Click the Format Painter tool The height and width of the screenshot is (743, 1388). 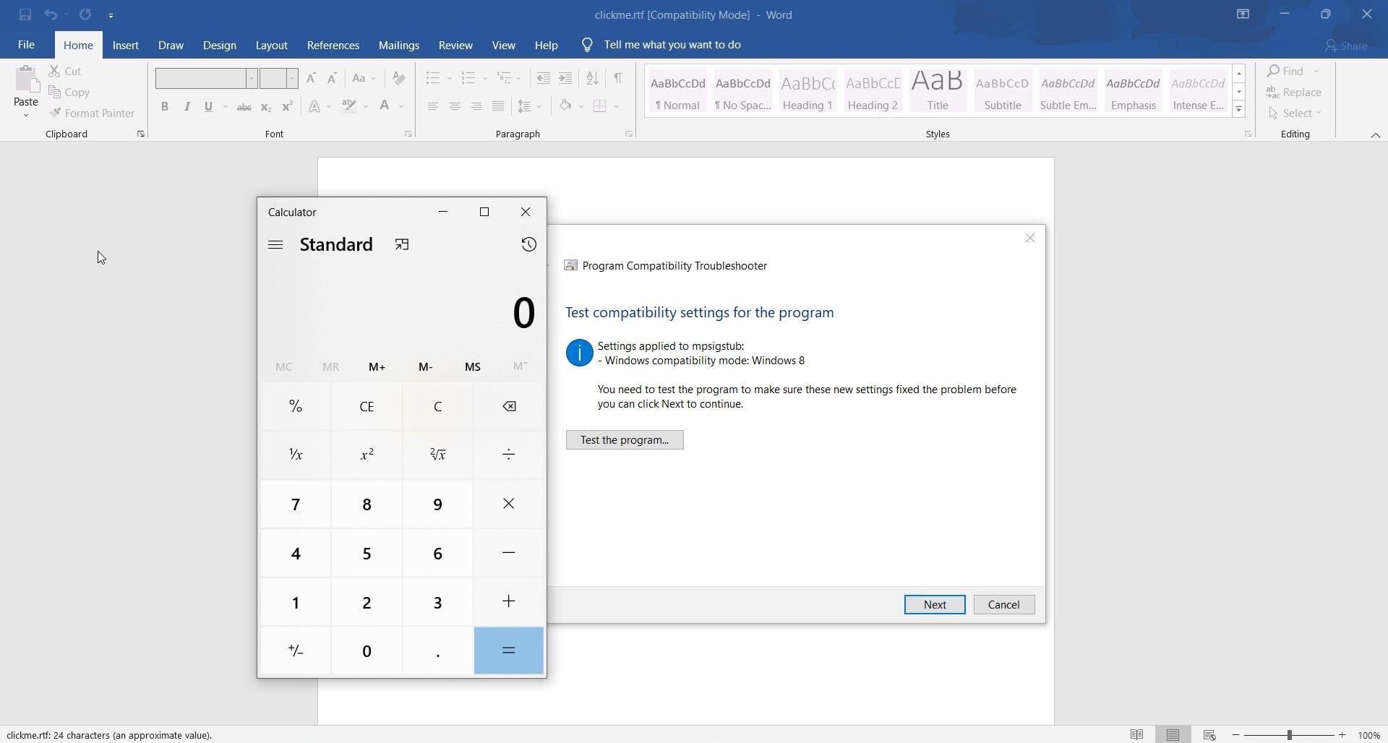pyautogui.click(x=93, y=113)
